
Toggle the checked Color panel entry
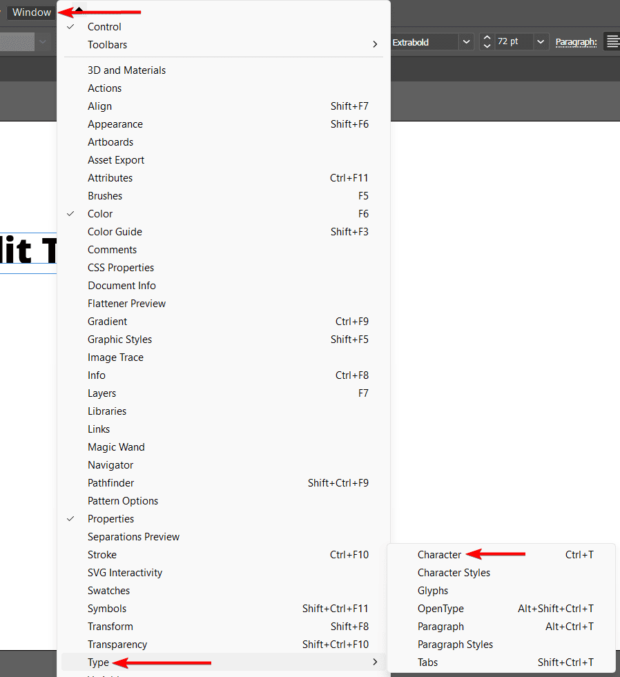coord(100,214)
